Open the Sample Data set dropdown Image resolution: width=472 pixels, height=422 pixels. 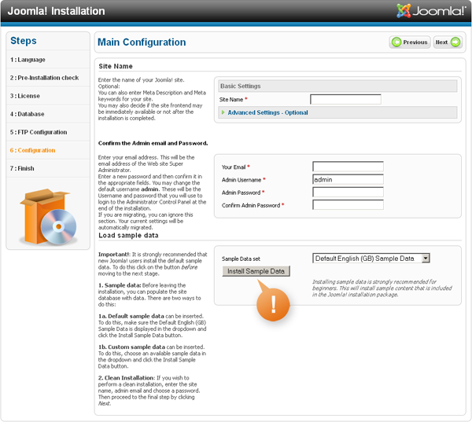click(x=371, y=258)
